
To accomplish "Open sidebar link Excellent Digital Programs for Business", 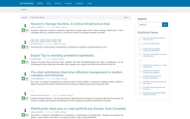I will click(x=154, y=88).
